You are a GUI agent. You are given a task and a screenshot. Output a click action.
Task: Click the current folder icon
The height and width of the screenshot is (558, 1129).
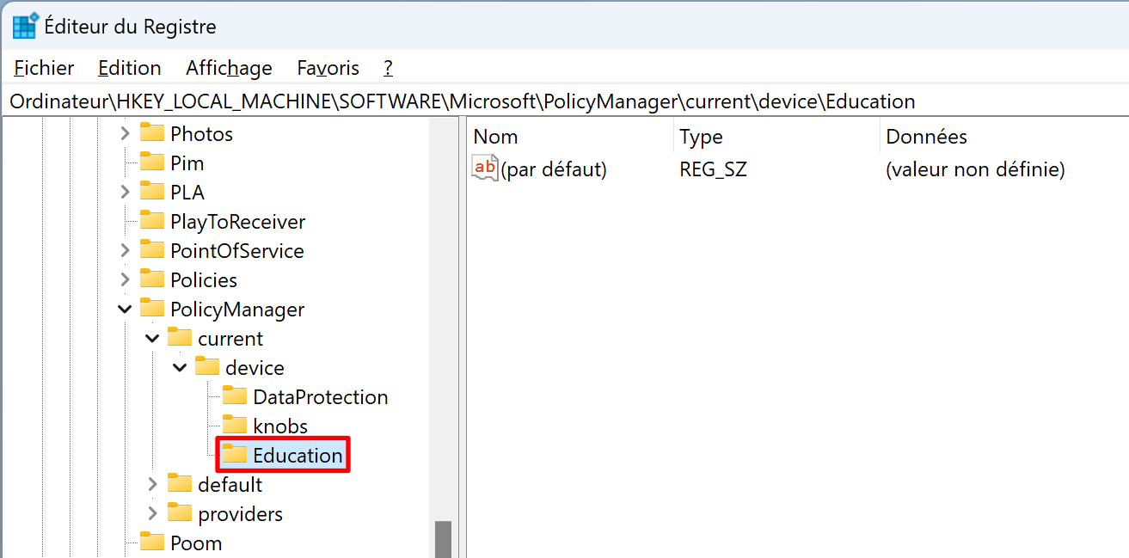(x=180, y=337)
